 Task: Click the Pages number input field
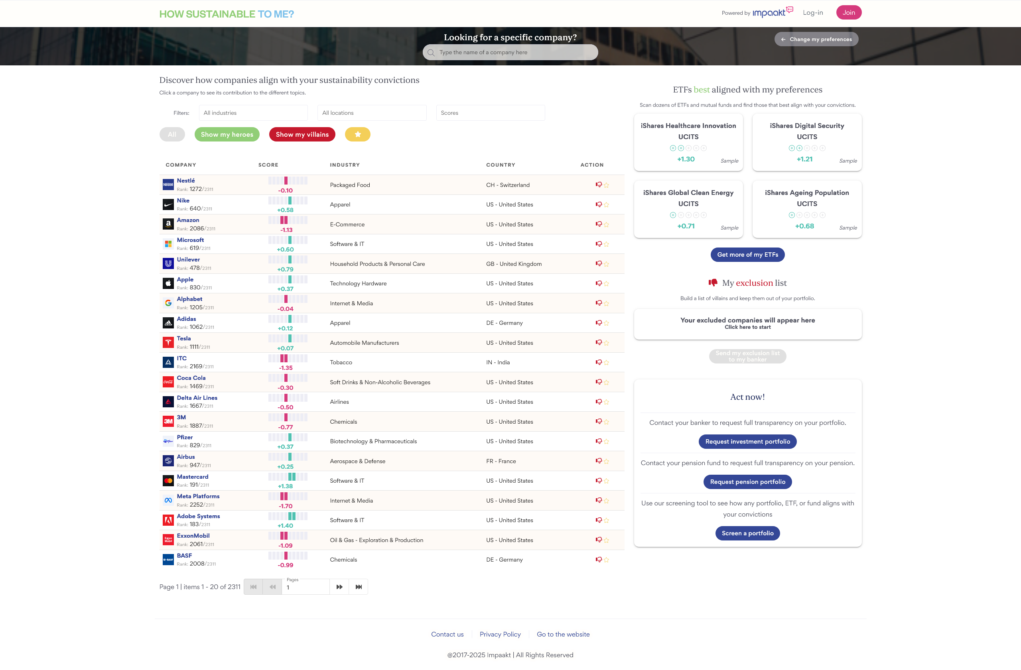tap(306, 587)
